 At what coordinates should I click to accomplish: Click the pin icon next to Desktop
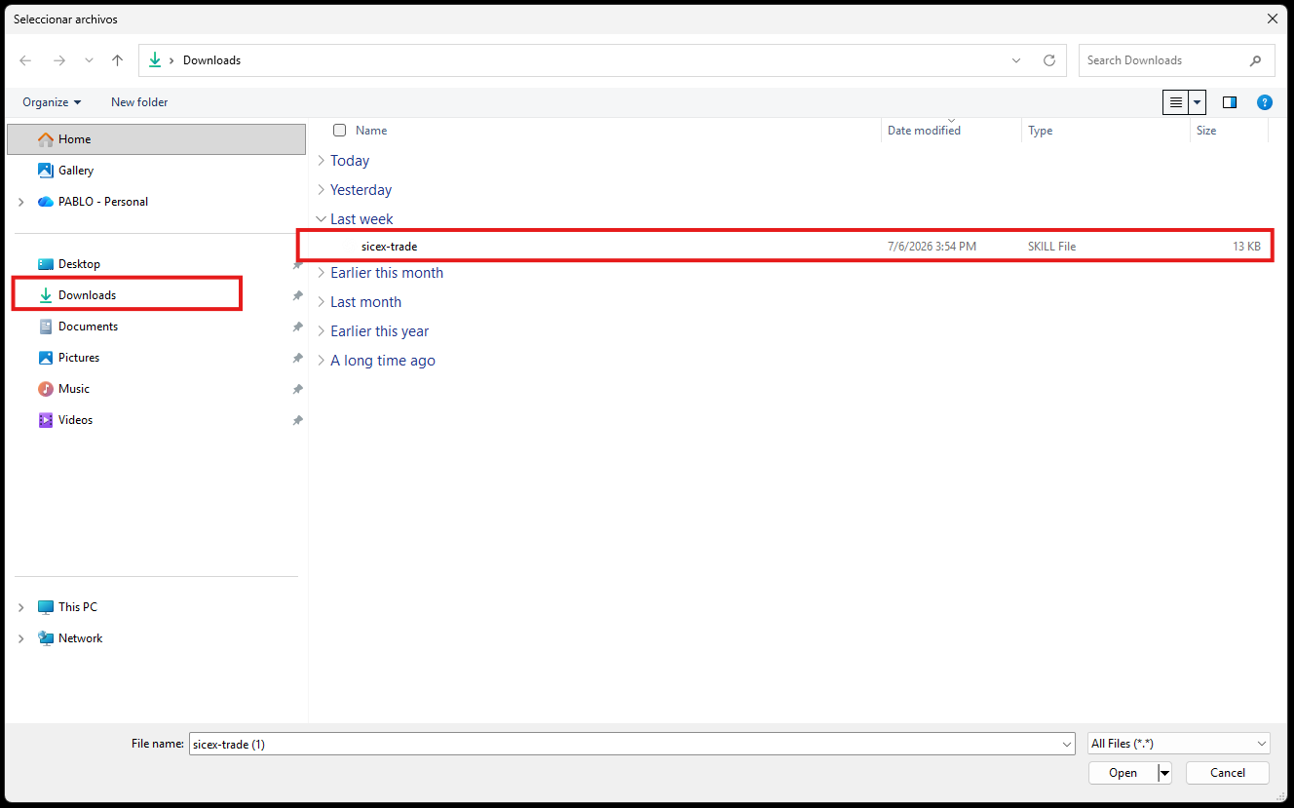(297, 264)
